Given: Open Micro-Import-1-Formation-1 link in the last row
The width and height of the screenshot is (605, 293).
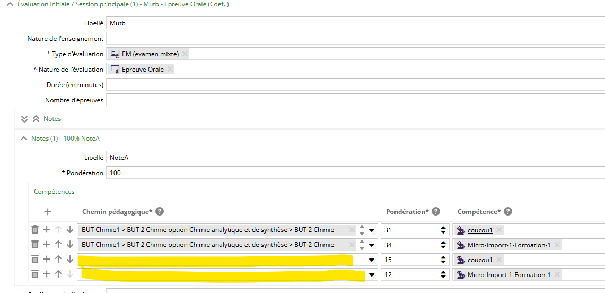Looking at the screenshot, I should (x=508, y=275).
